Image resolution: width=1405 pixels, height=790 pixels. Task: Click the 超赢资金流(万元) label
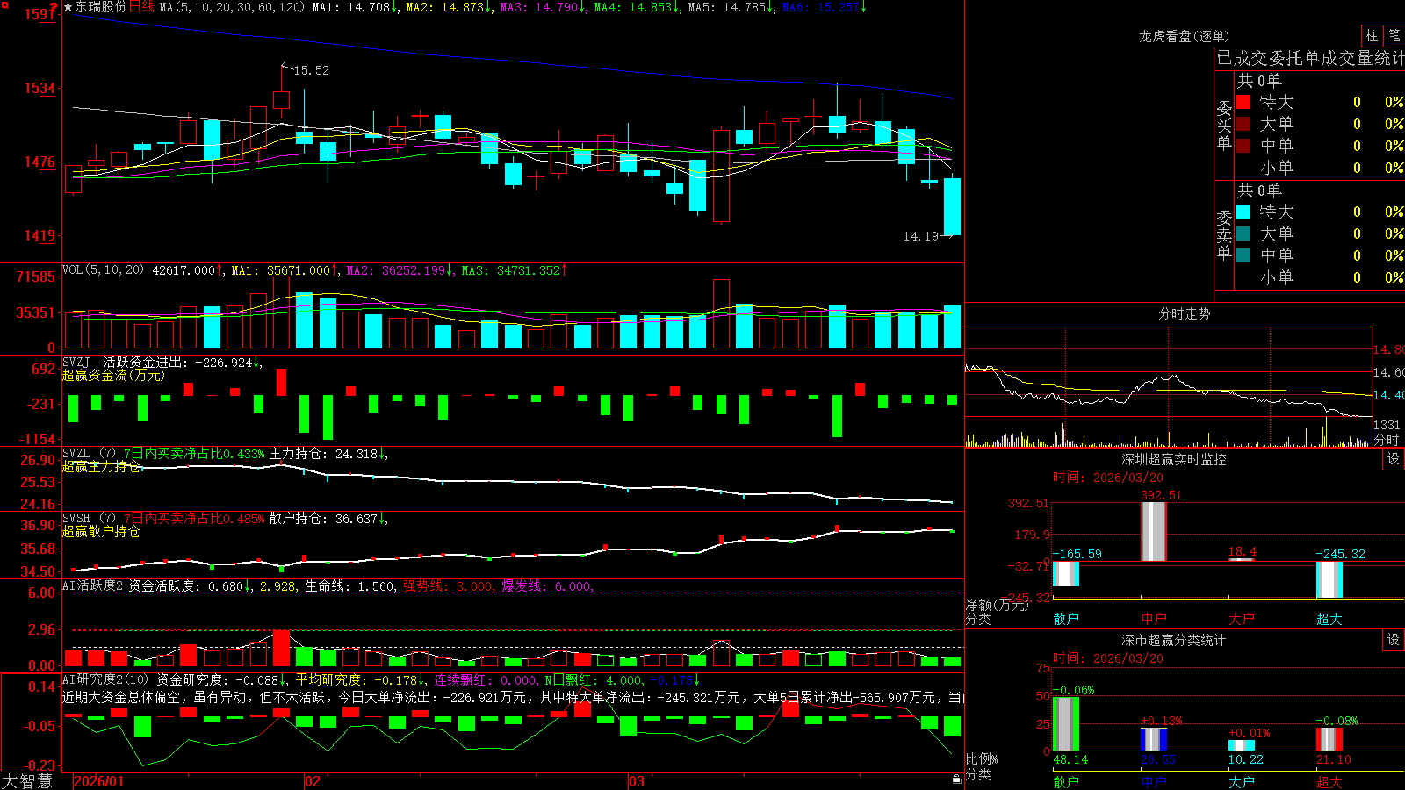click(113, 375)
